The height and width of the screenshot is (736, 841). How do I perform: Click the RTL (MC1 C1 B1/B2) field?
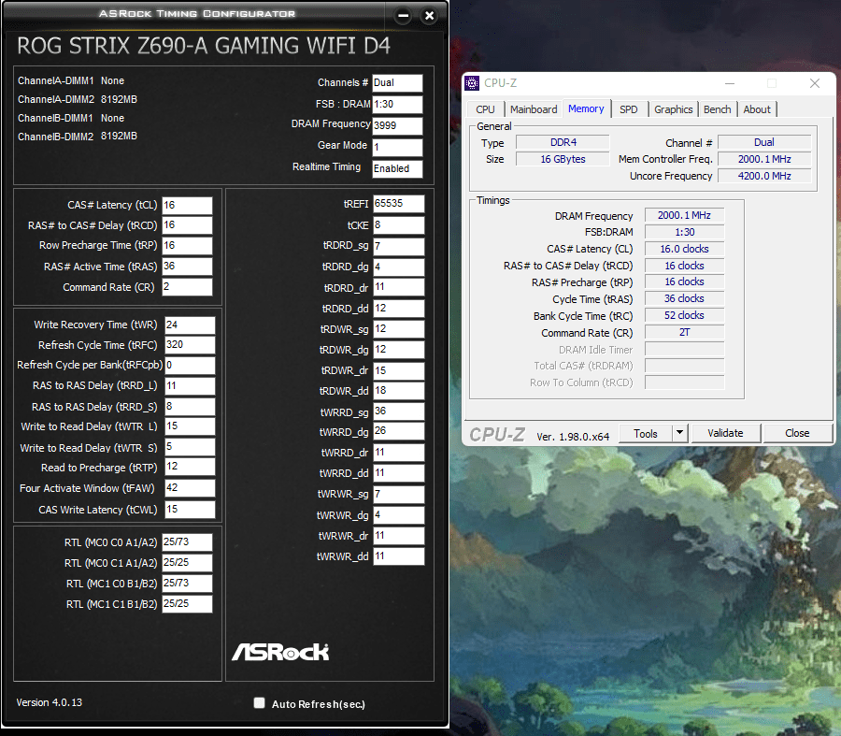(x=187, y=604)
